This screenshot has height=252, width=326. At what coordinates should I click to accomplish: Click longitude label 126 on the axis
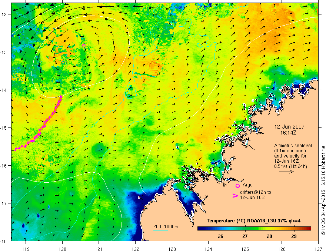click(282, 249)
